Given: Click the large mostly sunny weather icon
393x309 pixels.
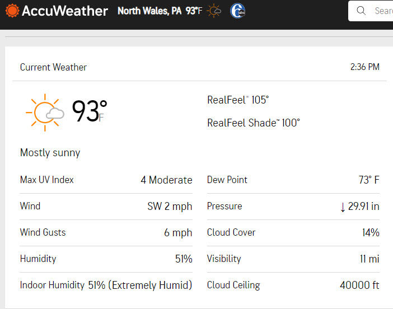Looking at the screenshot, I should click(x=45, y=113).
